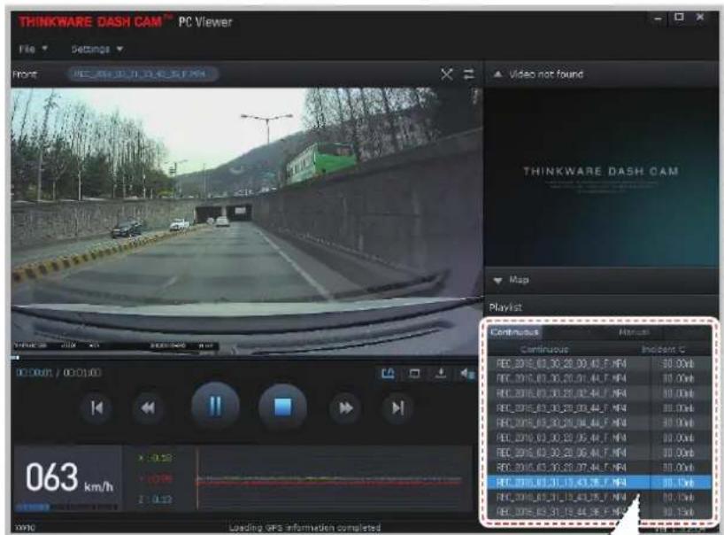Screen dimensions: 724x535
Task: Switch to the Continuous playlist tab
Action: pyautogui.click(x=515, y=332)
